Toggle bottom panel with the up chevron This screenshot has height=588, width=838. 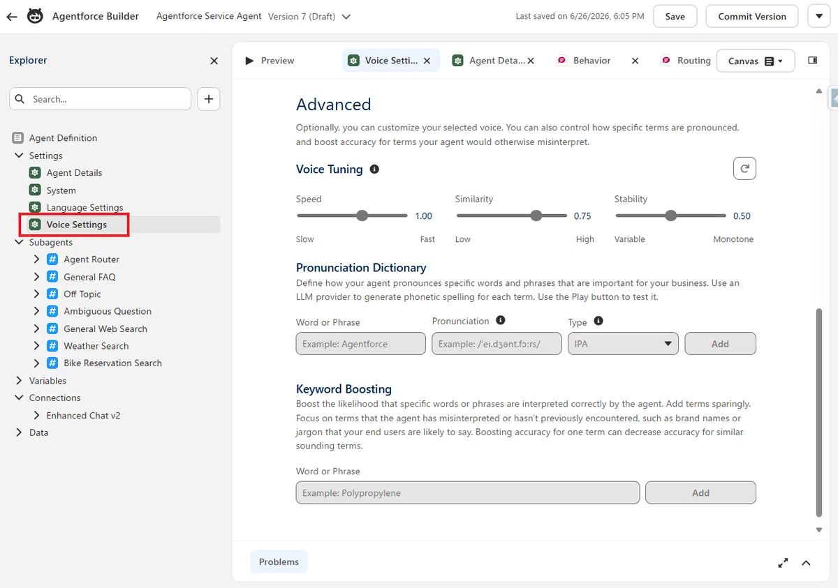[806, 563]
